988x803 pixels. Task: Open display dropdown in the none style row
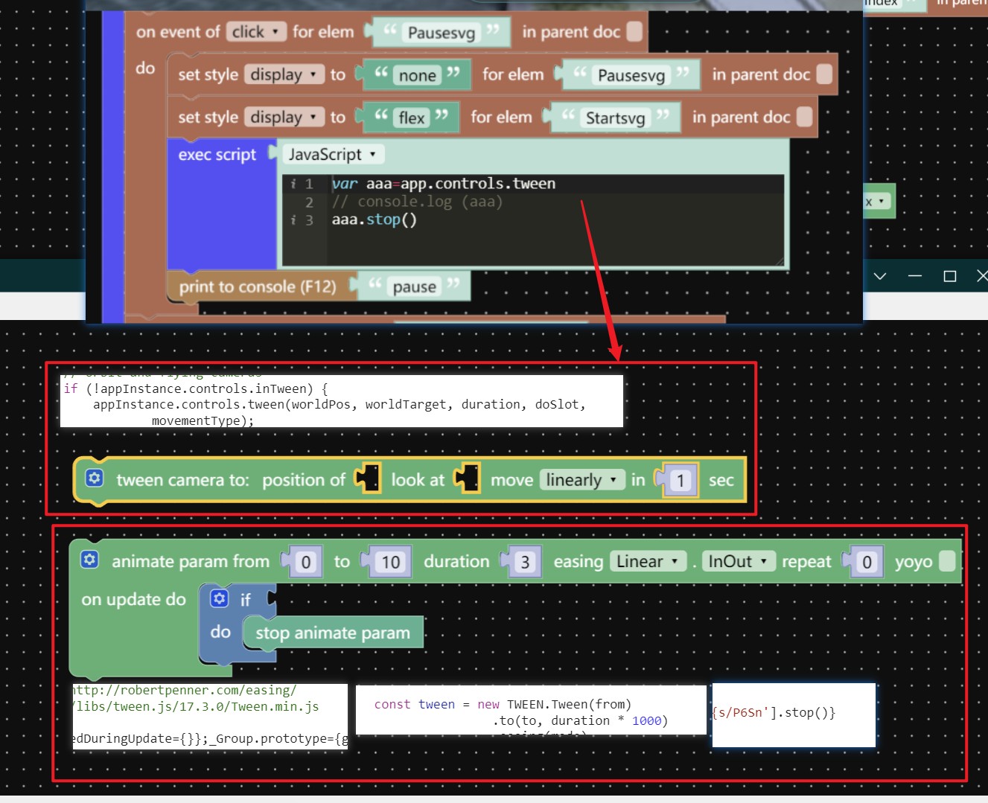pyautogui.click(x=284, y=74)
